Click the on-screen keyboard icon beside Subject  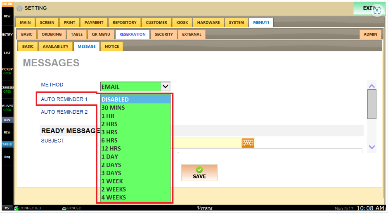[x=248, y=143]
